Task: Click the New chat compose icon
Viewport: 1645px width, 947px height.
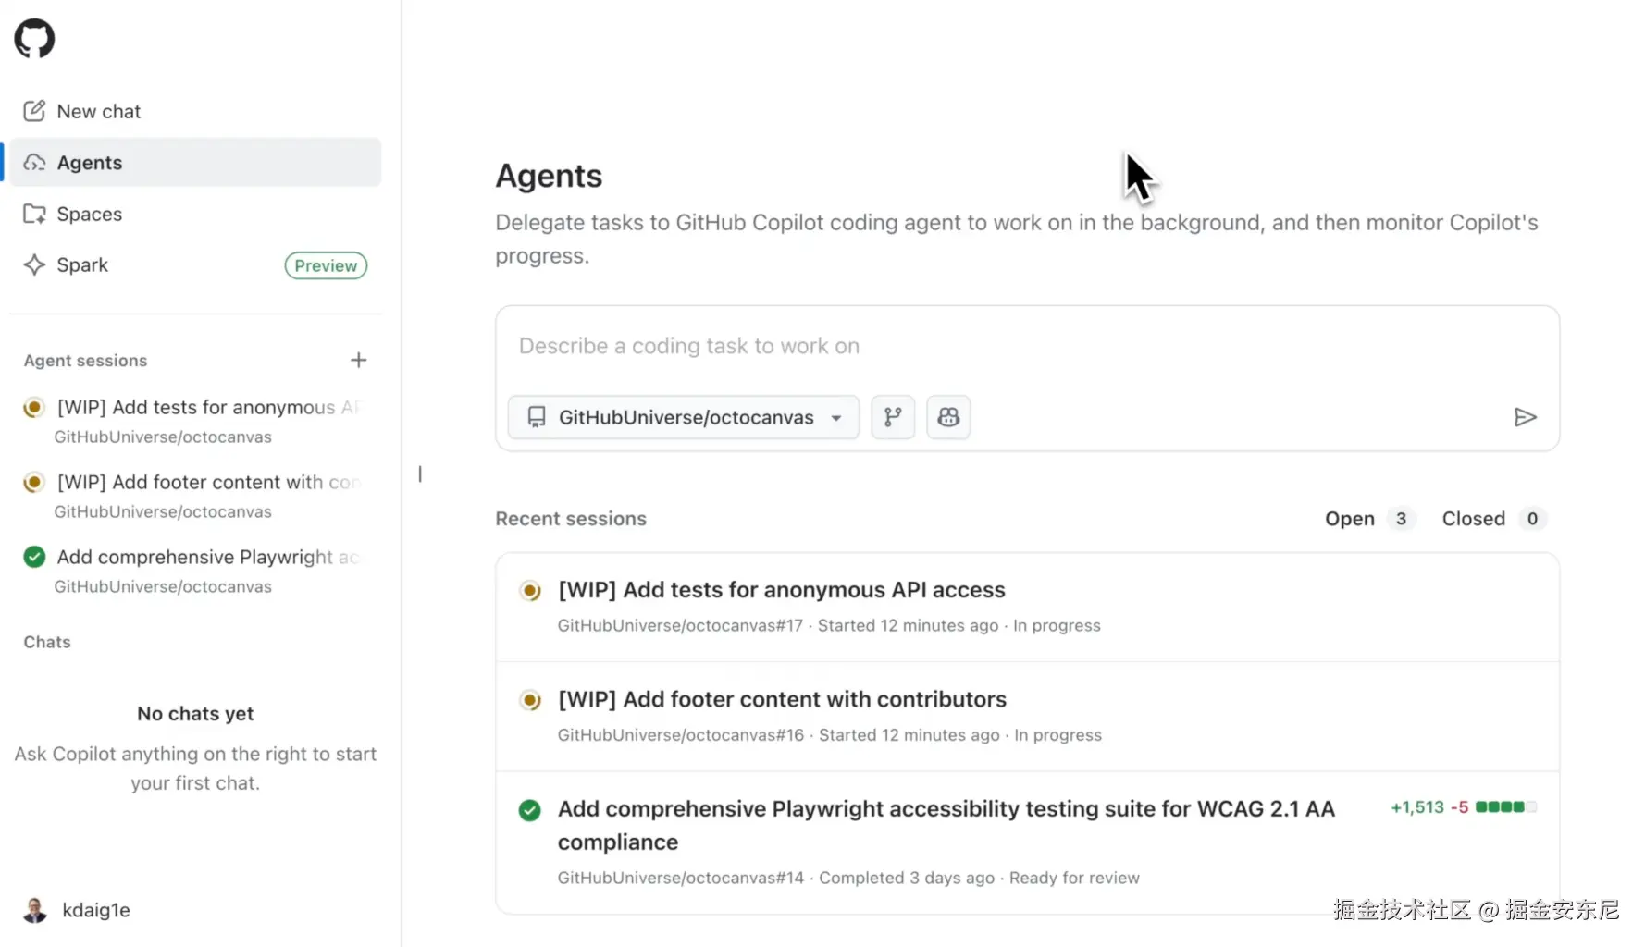Action: [34, 111]
